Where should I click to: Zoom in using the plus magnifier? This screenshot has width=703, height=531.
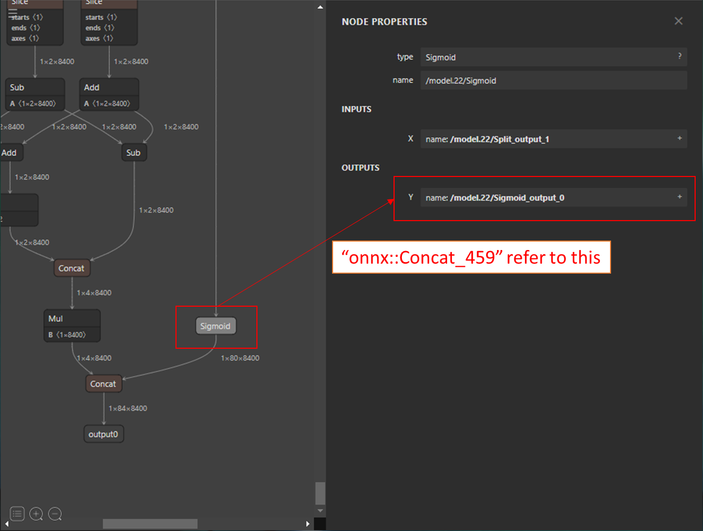pyautogui.click(x=36, y=514)
